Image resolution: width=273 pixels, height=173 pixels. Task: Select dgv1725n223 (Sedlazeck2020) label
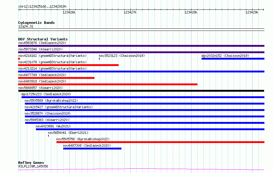[x=46, y=94]
